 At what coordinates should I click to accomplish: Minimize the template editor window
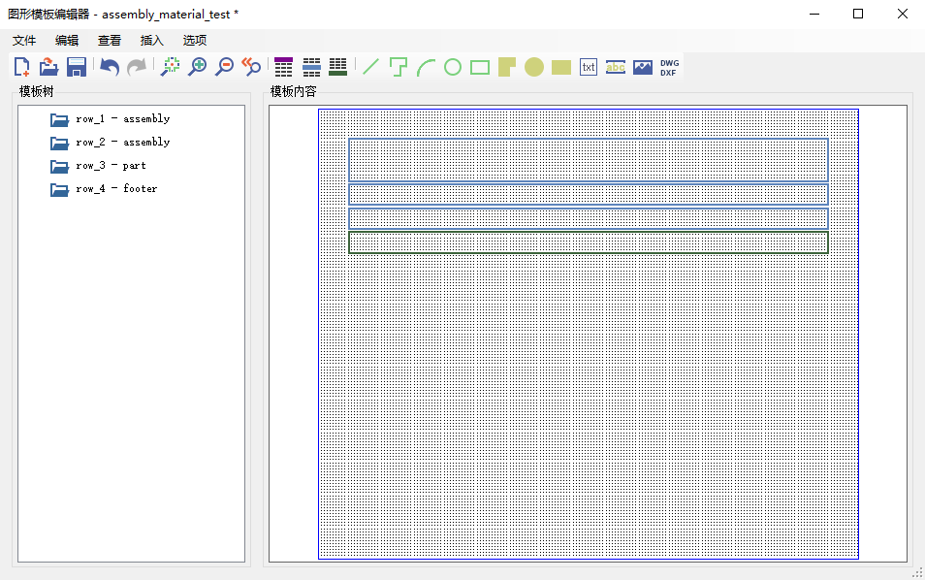814,14
